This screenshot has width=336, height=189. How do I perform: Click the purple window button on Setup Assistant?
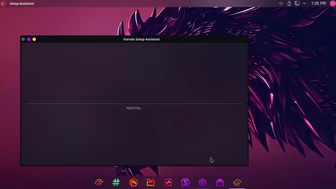click(29, 39)
